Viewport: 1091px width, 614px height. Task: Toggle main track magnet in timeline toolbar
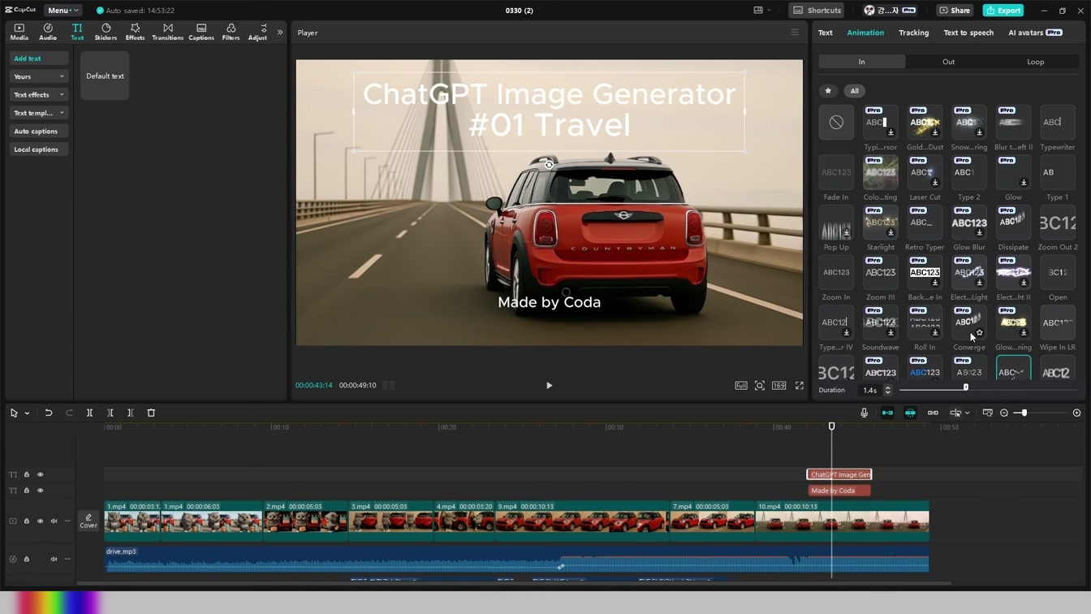(887, 413)
